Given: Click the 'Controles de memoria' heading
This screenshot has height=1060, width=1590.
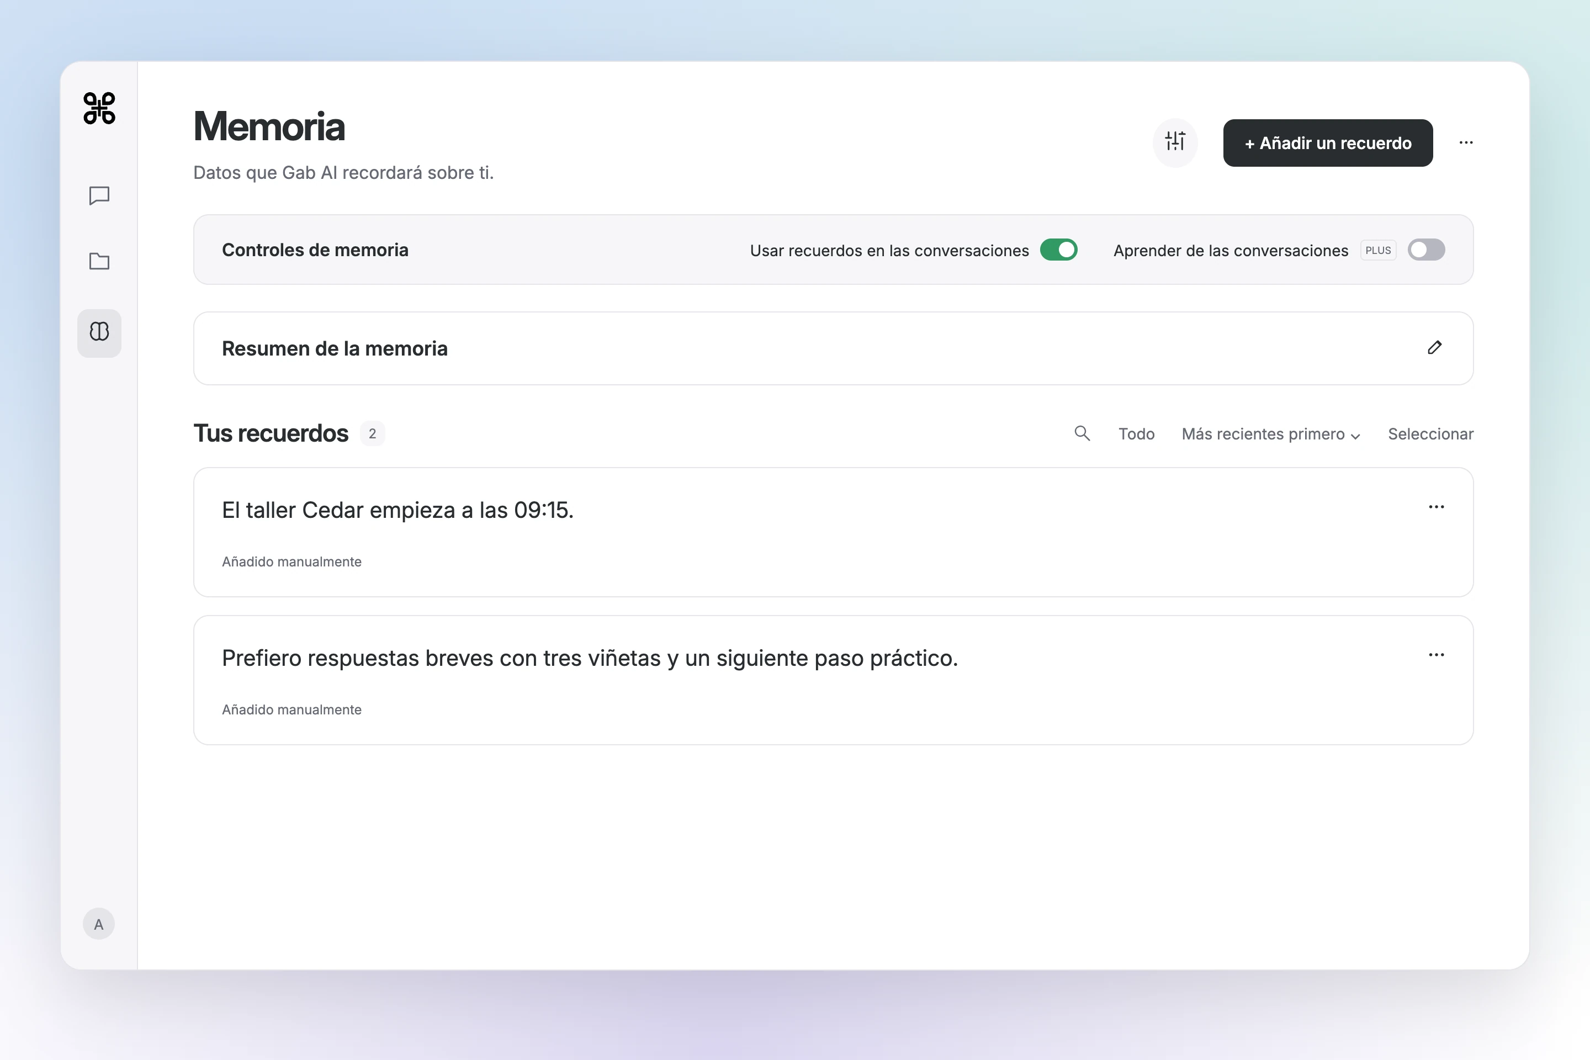Looking at the screenshot, I should pos(315,250).
